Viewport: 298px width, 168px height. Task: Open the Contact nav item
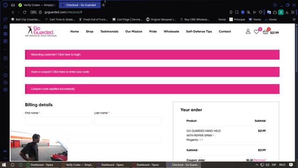(225, 32)
